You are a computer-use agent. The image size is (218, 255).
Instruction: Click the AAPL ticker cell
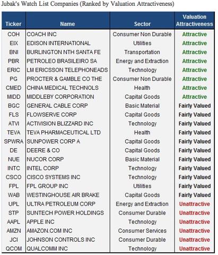pyautogui.click(x=13, y=222)
